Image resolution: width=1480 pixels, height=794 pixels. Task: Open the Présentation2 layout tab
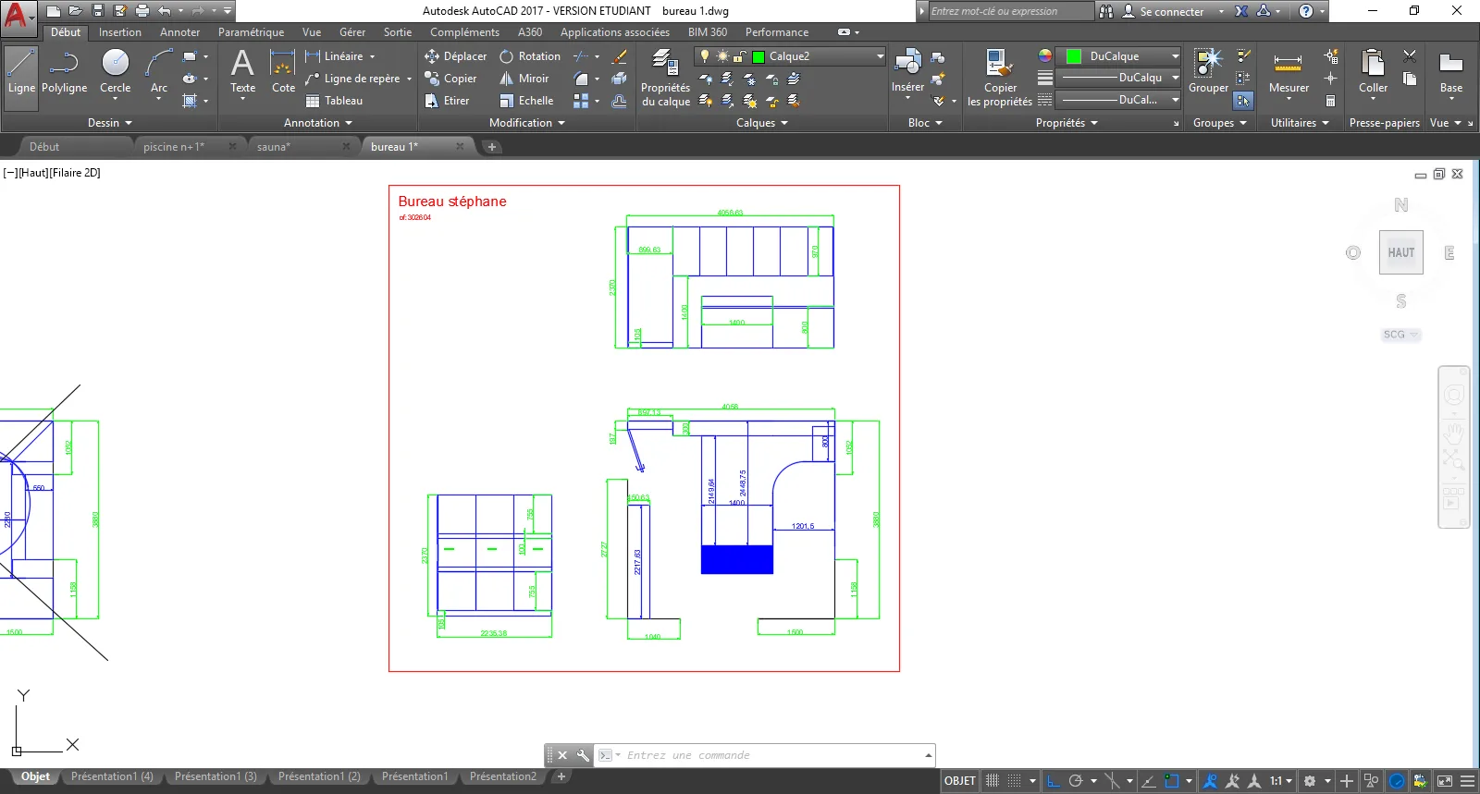502,776
